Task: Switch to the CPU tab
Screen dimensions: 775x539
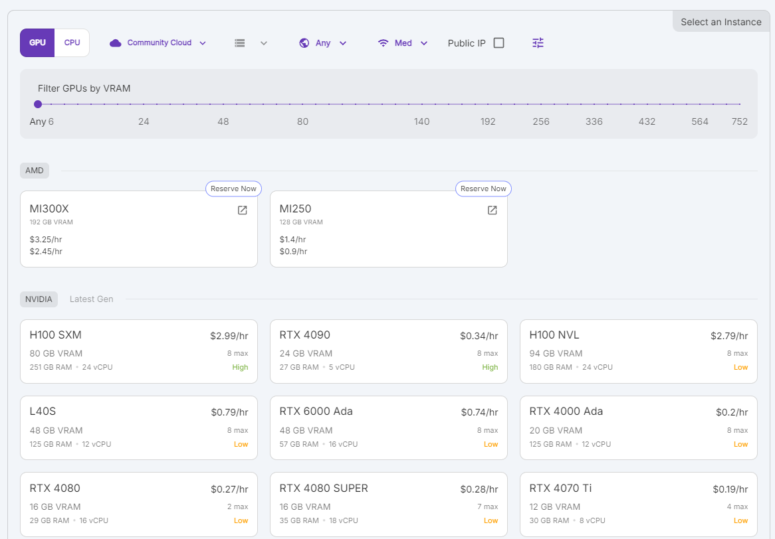Action: pyautogui.click(x=72, y=42)
